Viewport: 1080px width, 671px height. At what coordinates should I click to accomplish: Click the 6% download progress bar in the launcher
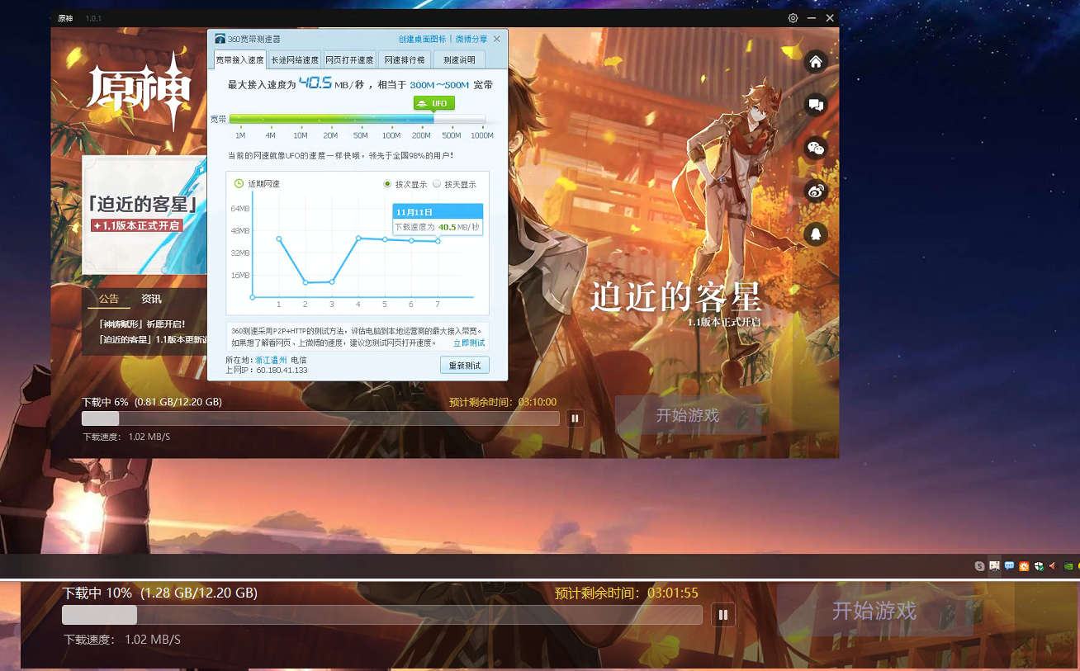pos(320,418)
